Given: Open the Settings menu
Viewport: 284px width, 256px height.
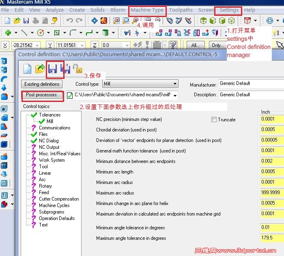Looking at the screenshot, I should point(229,10).
